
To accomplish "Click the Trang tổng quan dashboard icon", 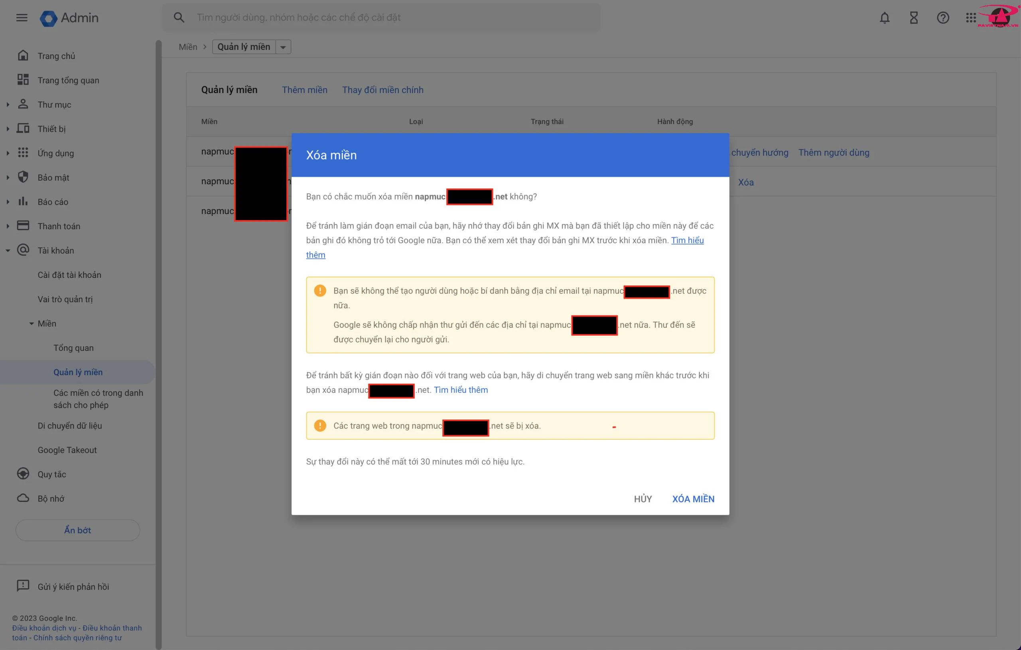I will coord(23,80).
